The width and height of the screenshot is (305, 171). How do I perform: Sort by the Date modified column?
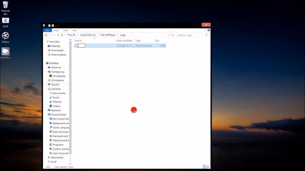(x=124, y=40)
